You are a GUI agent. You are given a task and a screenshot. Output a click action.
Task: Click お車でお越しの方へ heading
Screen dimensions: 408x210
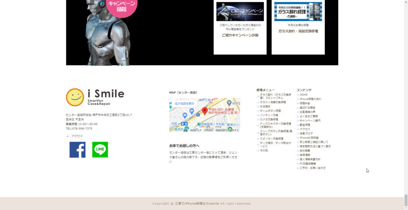point(184,146)
